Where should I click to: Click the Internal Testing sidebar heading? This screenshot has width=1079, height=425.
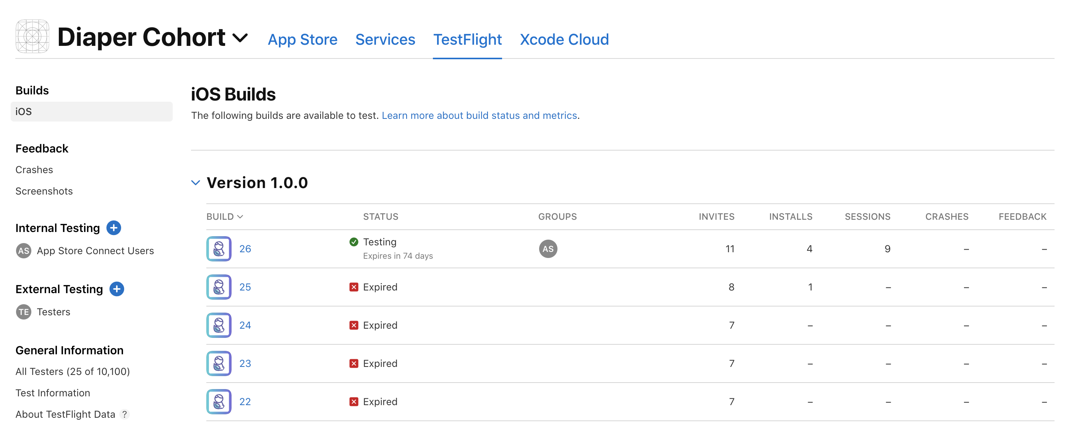click(x=58, y=228)
